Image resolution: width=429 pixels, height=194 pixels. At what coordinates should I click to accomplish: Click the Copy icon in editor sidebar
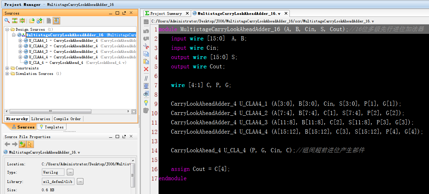(146, 54)
